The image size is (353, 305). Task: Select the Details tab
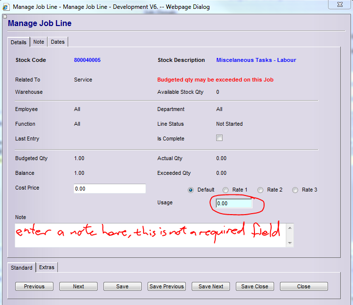coord(19,42)
